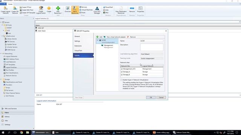Select the Home ribbon tab

click(10, 4)
